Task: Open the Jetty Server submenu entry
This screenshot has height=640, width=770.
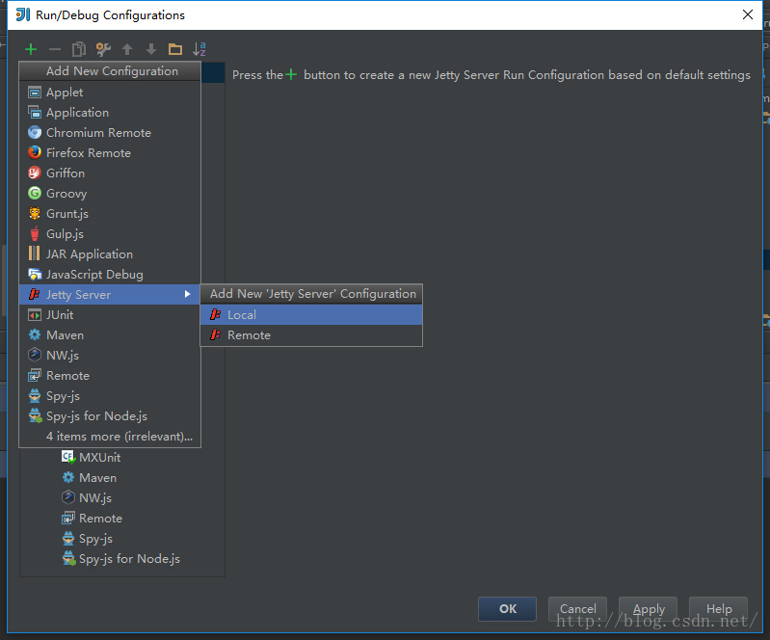Action: tap(110, 295)
